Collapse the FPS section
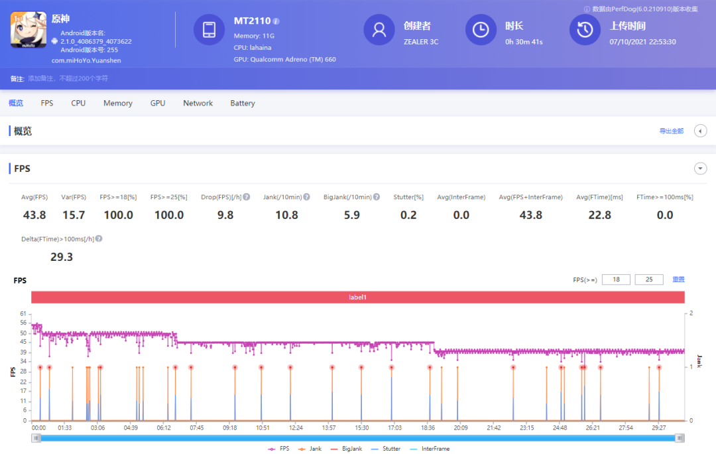Image resolution: width=716 pixels, height=454 pixels. coord(700,169)
